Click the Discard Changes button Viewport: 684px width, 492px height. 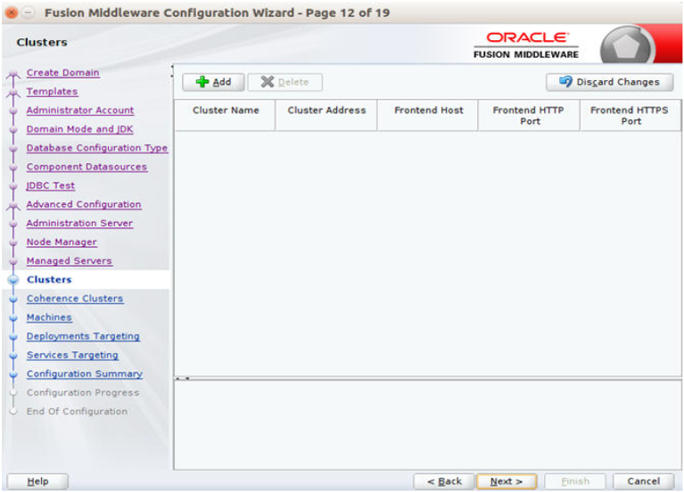click(609, 82)
